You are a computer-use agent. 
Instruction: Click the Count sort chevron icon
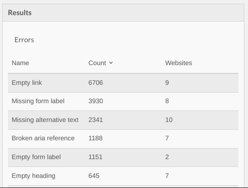pyautogui.click(x=111, y=63)
